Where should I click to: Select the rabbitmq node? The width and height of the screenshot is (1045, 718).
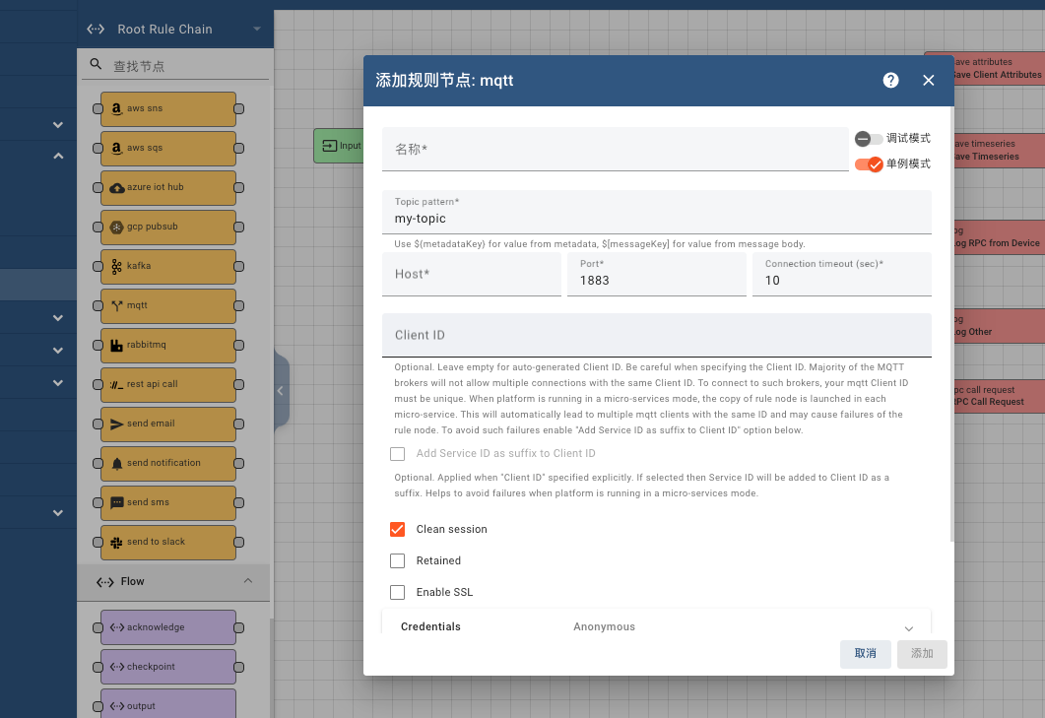tap(167, 345)
